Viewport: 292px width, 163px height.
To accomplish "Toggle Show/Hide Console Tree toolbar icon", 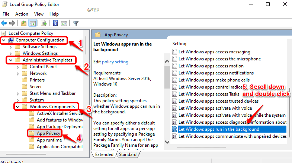I will 32,23.
